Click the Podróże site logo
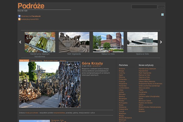Viewport: 183px width, 122px height. click(31, 6)
